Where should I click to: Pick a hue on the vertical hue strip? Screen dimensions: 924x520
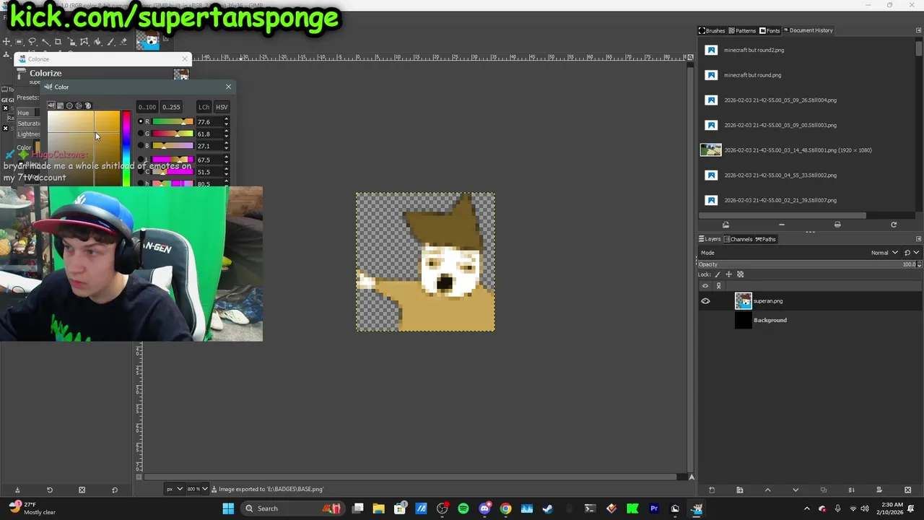126,148
